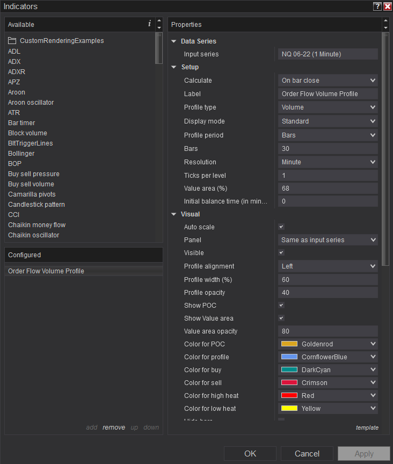
Task: Collapse the Setup section
Action: tap(173, 67)
